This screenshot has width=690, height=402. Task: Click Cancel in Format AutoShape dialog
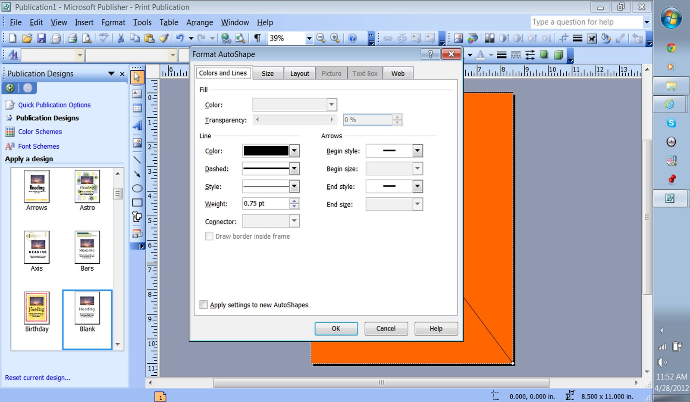pyautogui.click(x=386, y=328)
